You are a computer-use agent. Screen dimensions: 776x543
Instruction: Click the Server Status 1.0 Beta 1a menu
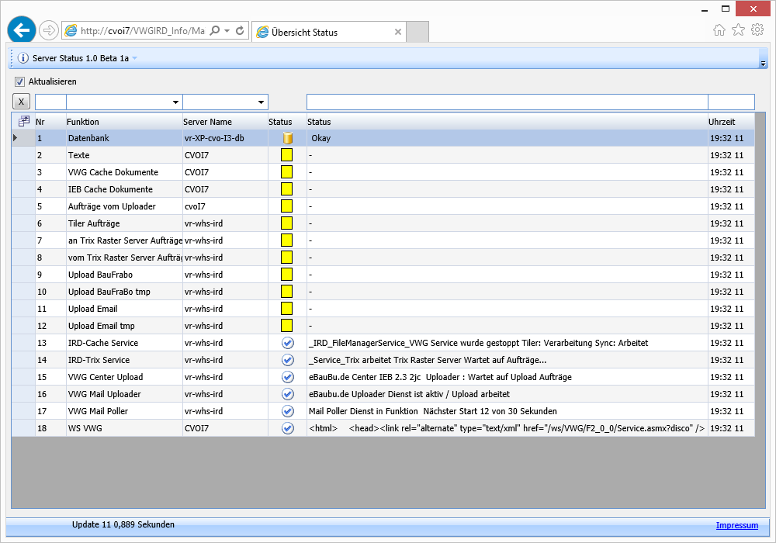(x=81, y=58)
